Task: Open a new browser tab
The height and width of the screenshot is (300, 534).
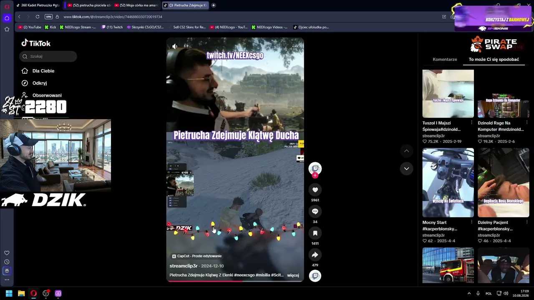Action: 214,5
